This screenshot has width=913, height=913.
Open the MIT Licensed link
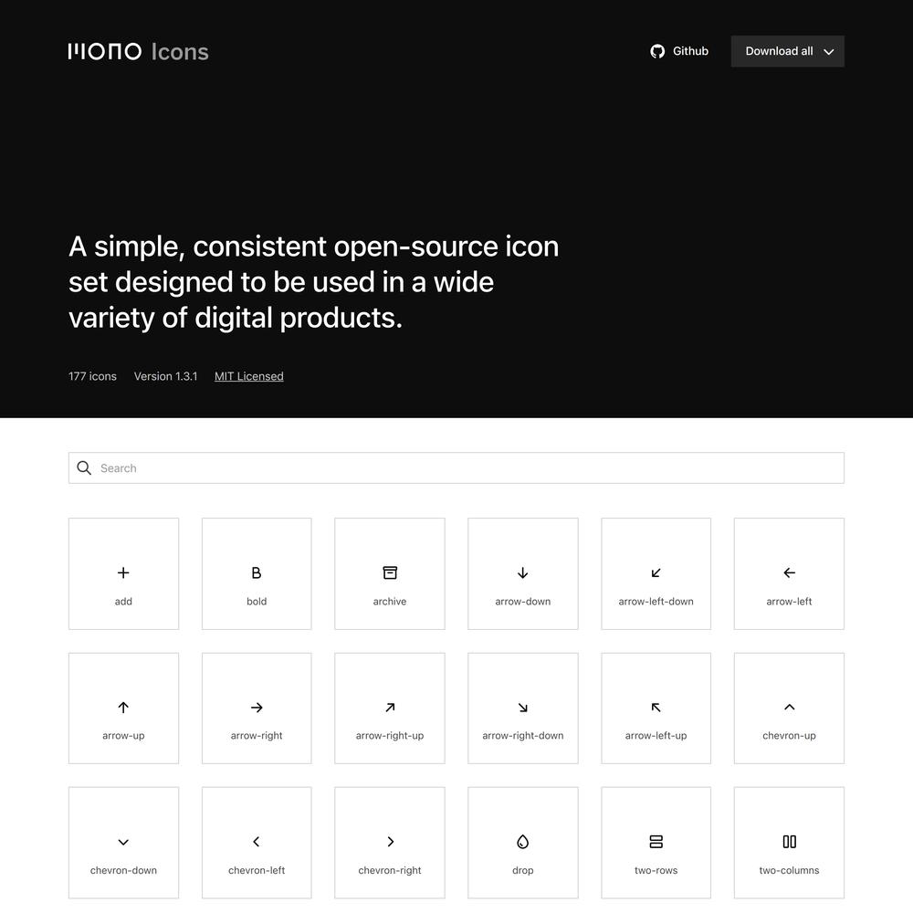248,376
